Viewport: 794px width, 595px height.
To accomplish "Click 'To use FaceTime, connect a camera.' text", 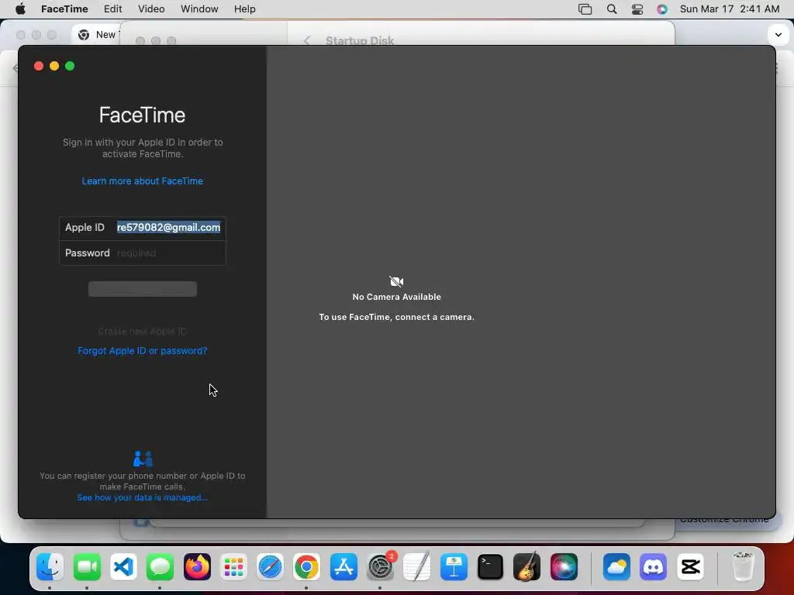I will coord(396,317).
